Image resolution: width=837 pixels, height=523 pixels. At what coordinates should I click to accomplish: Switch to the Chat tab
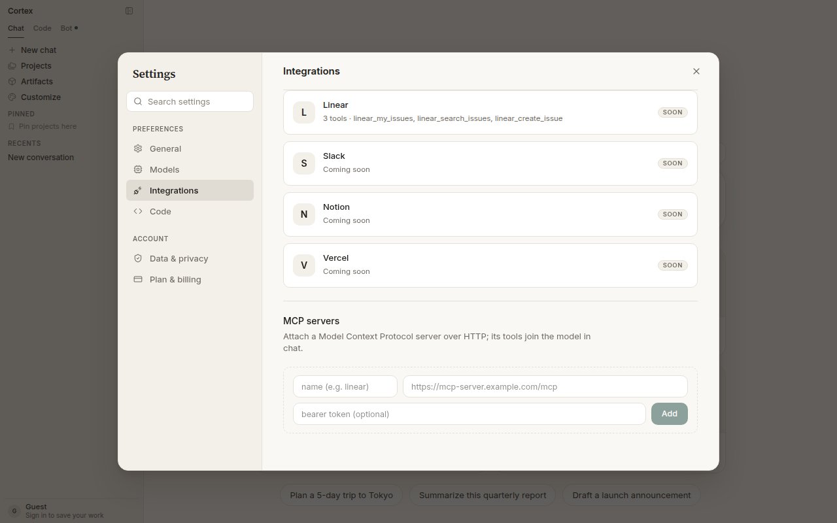16,28
